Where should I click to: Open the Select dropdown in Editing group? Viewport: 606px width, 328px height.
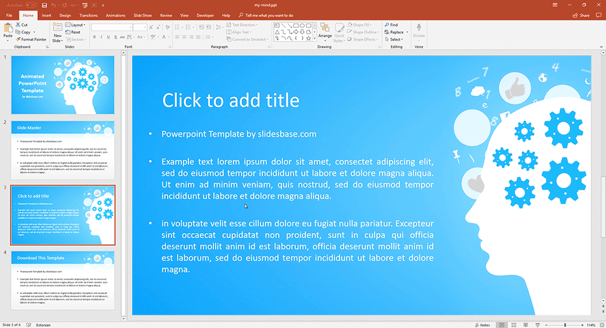coord(396,39)
